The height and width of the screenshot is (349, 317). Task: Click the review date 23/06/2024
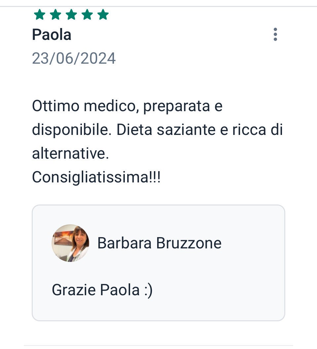coord(74,59)
